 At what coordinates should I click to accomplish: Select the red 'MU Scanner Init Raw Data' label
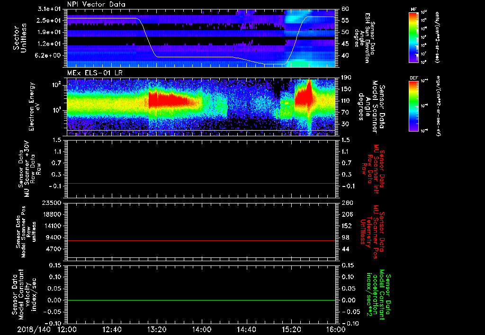tap(373, 169)
